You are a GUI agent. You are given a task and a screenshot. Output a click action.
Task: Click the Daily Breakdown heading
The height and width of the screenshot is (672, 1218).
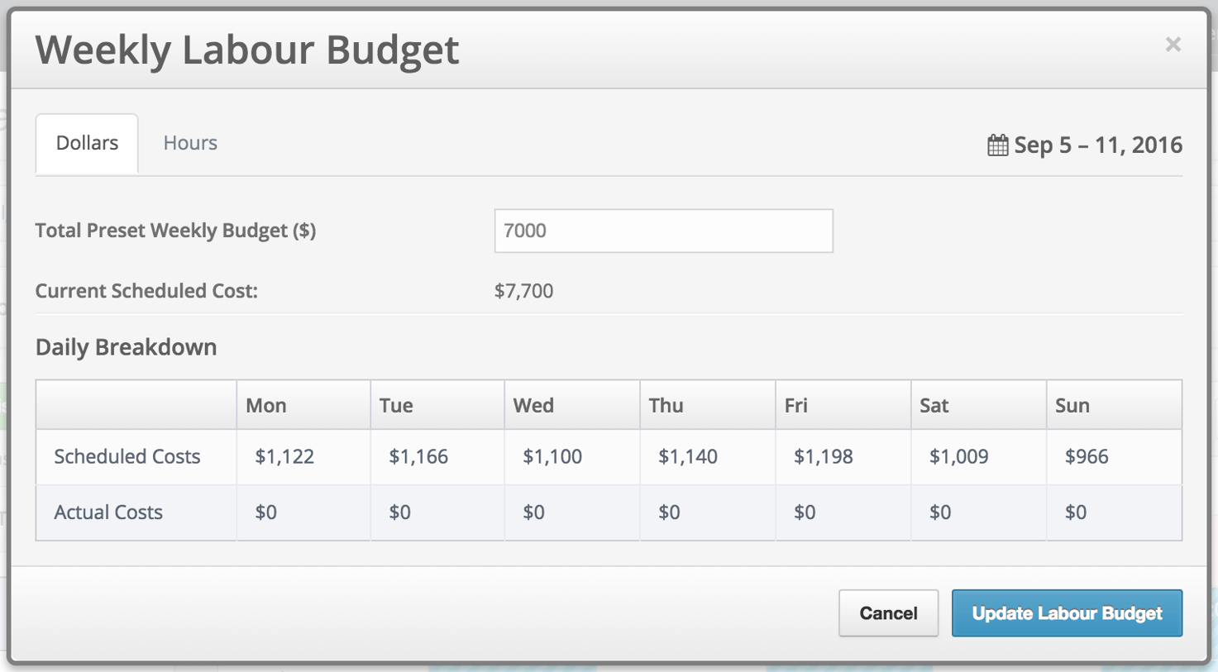126,346
